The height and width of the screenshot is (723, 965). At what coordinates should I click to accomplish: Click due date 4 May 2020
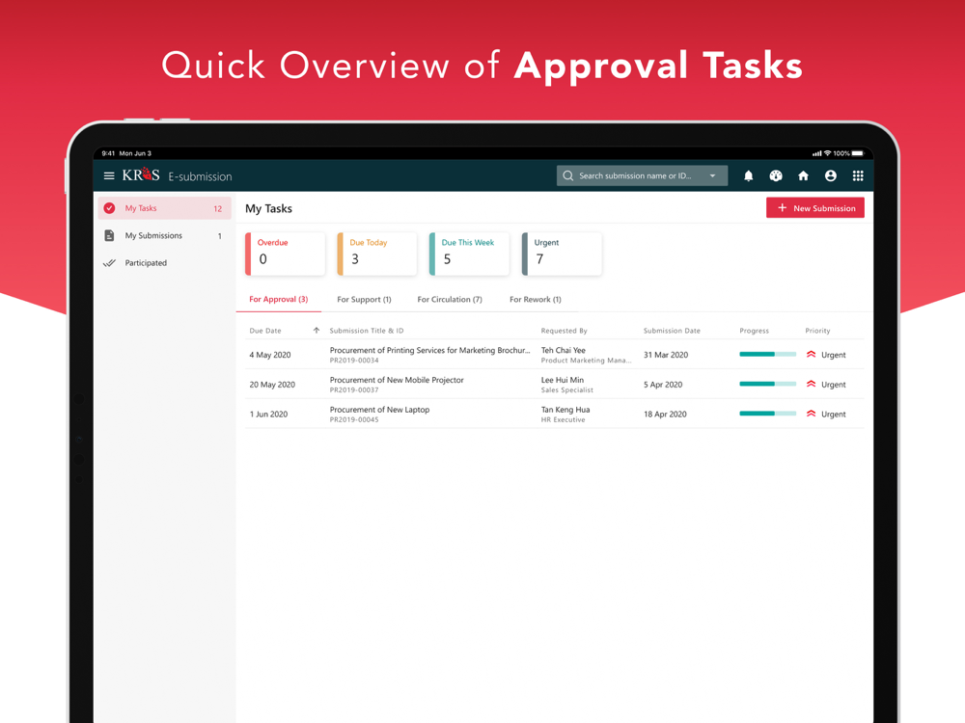269,355
